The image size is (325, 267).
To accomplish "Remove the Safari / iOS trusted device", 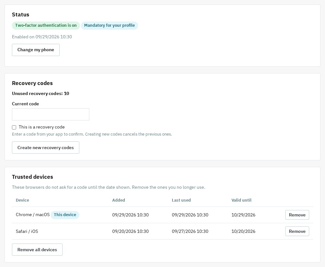I will (297, 231).
